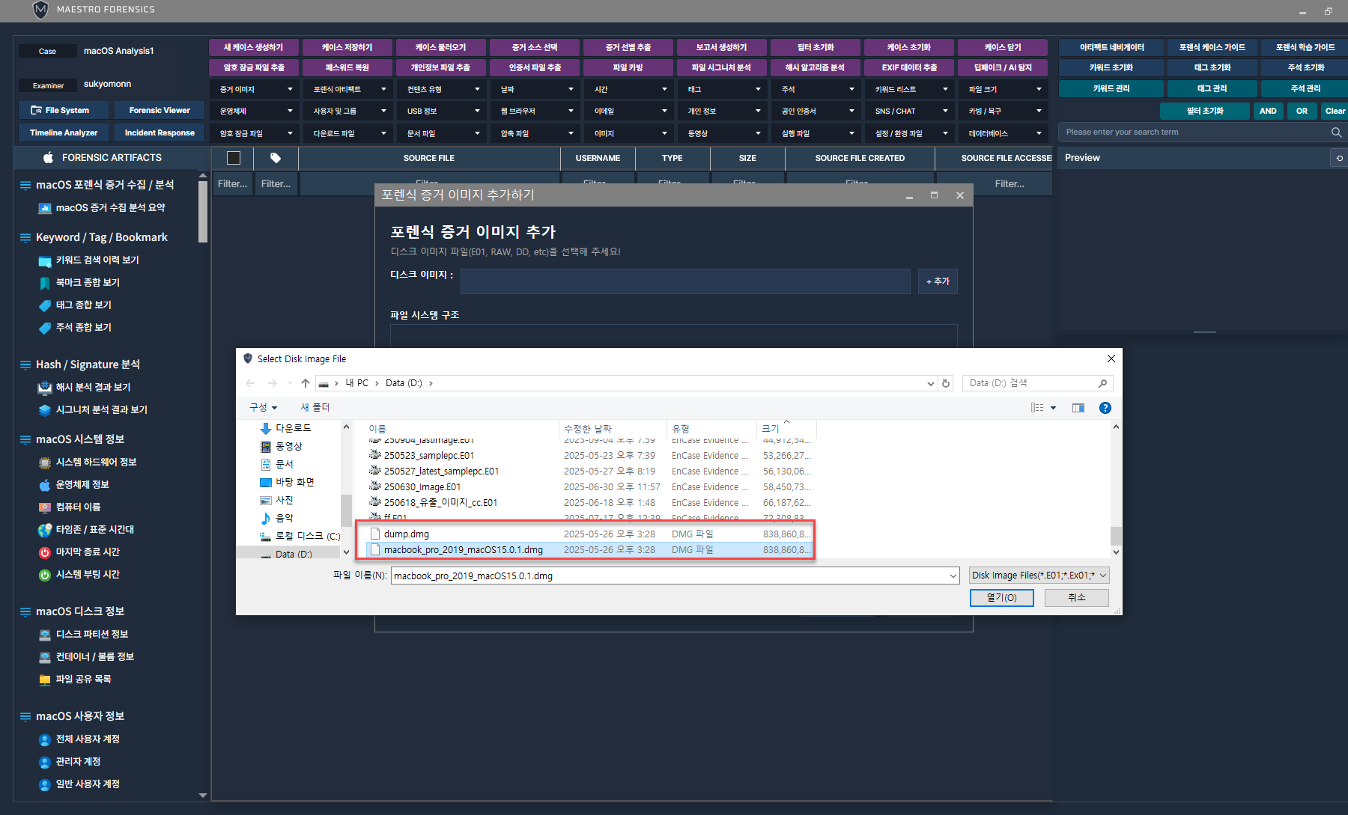Select the OR search operator button
Viewport: 1348px width, 815px height.
tap(1302, 111)
